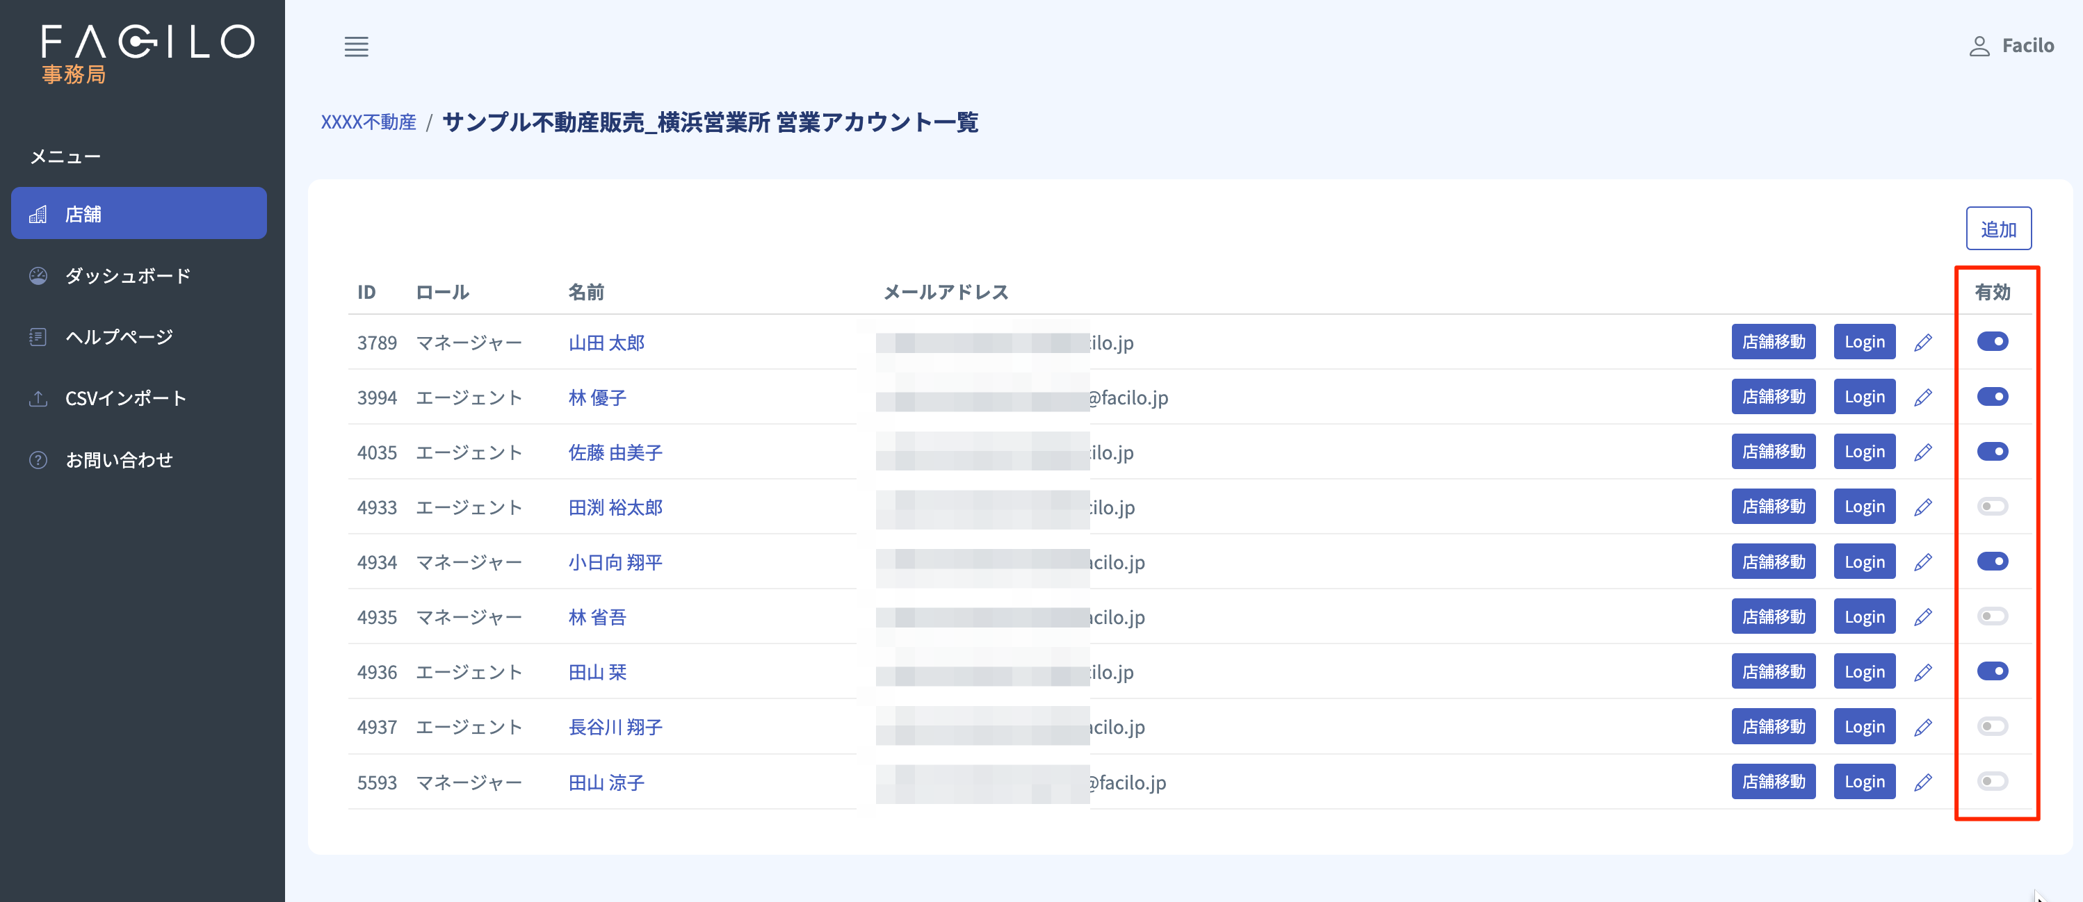Click the help page document icon

[38, 337]
